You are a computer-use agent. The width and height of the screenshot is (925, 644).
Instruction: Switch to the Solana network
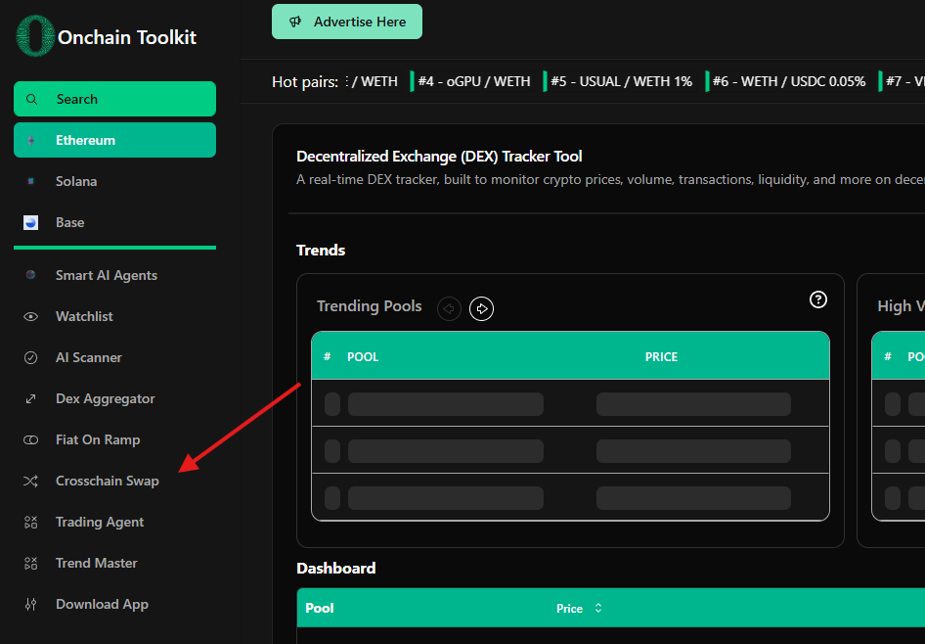(76, 182)
